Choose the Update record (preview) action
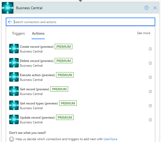Viewport: 161px width, 142px height. [x=37, y=118]
